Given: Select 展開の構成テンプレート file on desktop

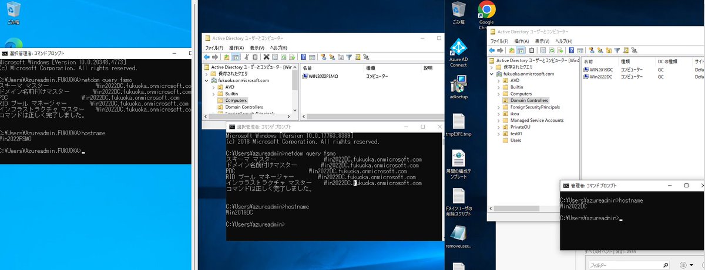Looking at the screenshot, I should pyautogui.click(x=458, y=164).
